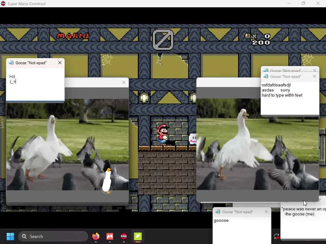Click the '-the goose (me)' text
The image size is (326, 244).
pyautogui.click(x=299, y=214)
